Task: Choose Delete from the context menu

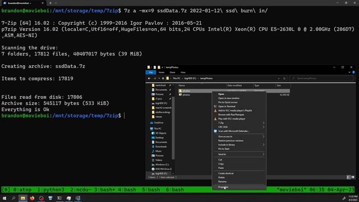Action: coord(221,177)
